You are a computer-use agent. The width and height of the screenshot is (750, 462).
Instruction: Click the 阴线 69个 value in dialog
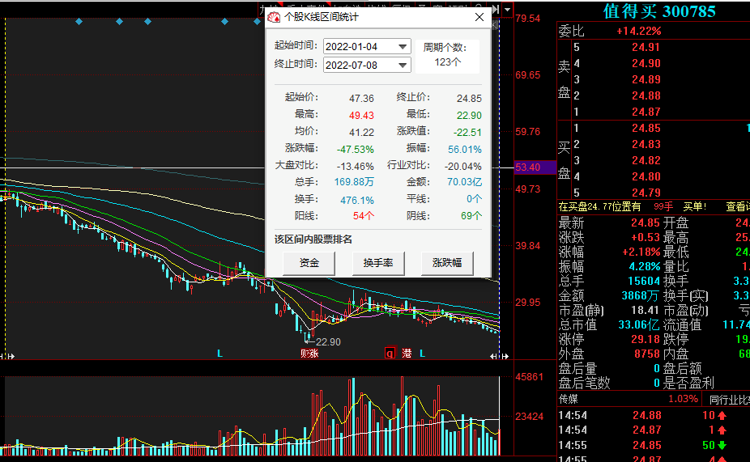tap(471, 216)
